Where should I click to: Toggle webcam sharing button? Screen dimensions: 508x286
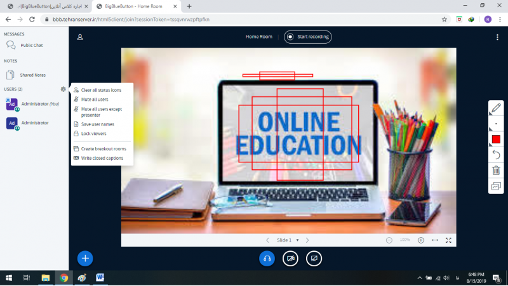[291, 258]
